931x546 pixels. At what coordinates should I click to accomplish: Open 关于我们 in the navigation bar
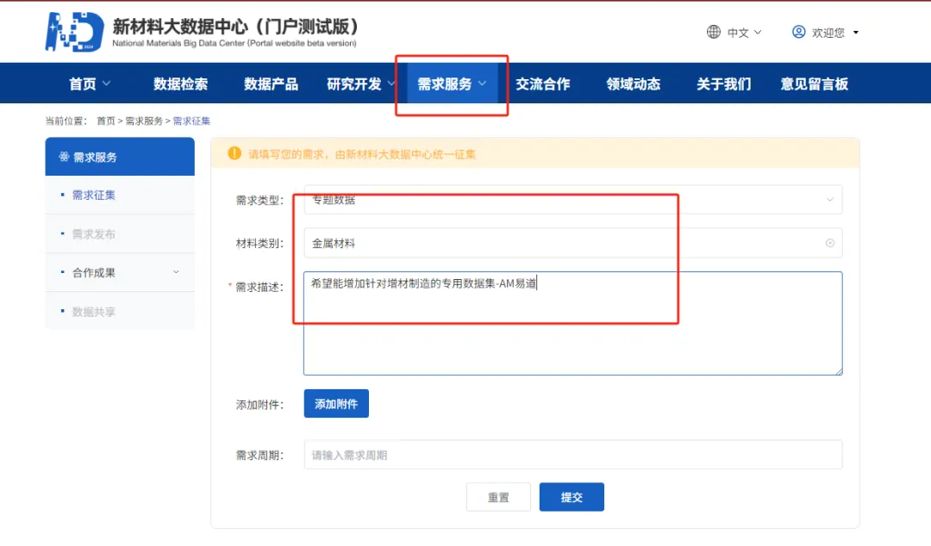point(724,84)
